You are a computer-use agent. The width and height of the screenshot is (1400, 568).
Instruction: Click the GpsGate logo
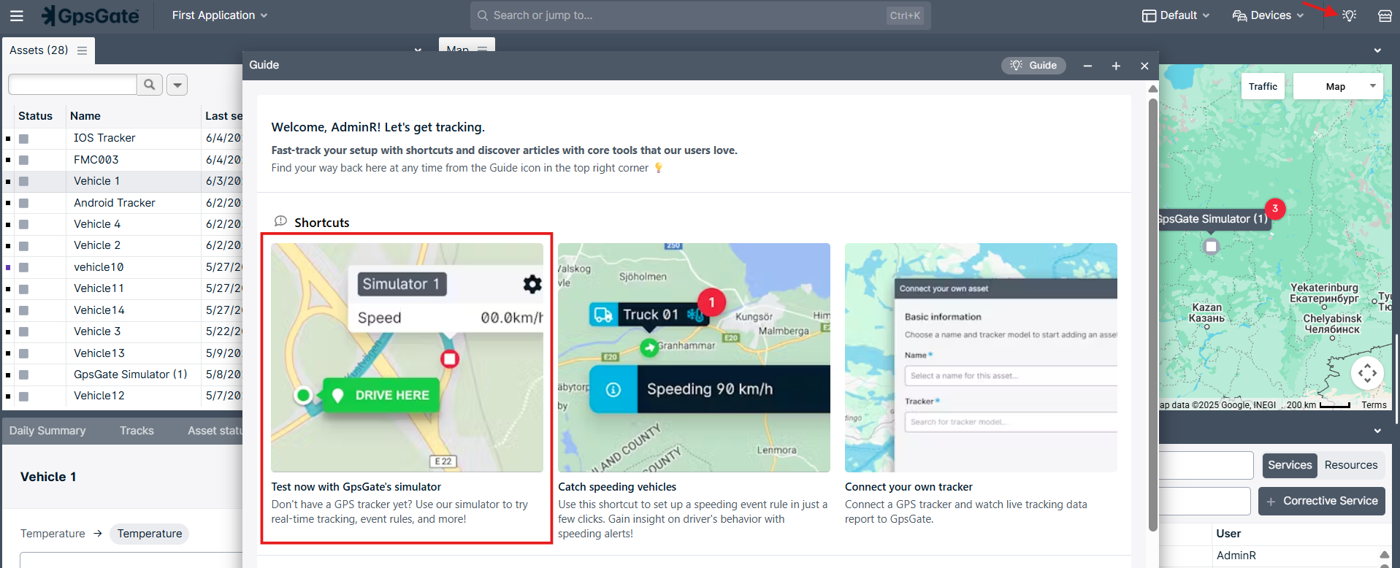91,15
